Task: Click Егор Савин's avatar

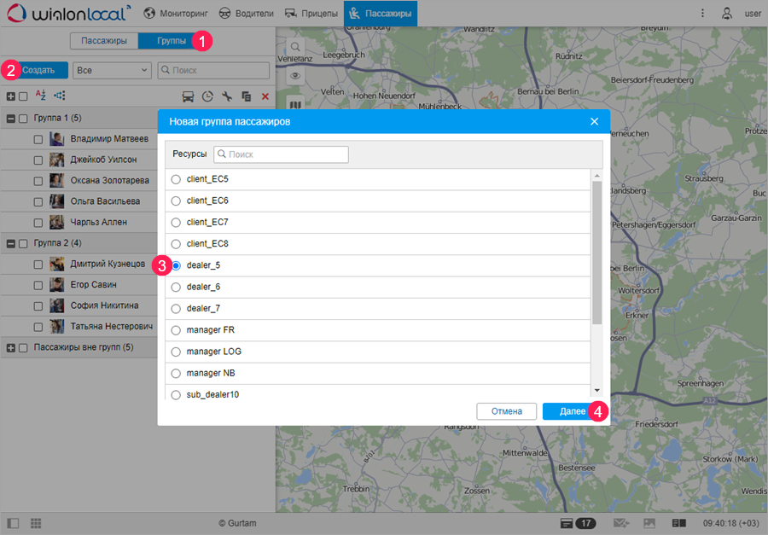Action: tap(57, 285)
